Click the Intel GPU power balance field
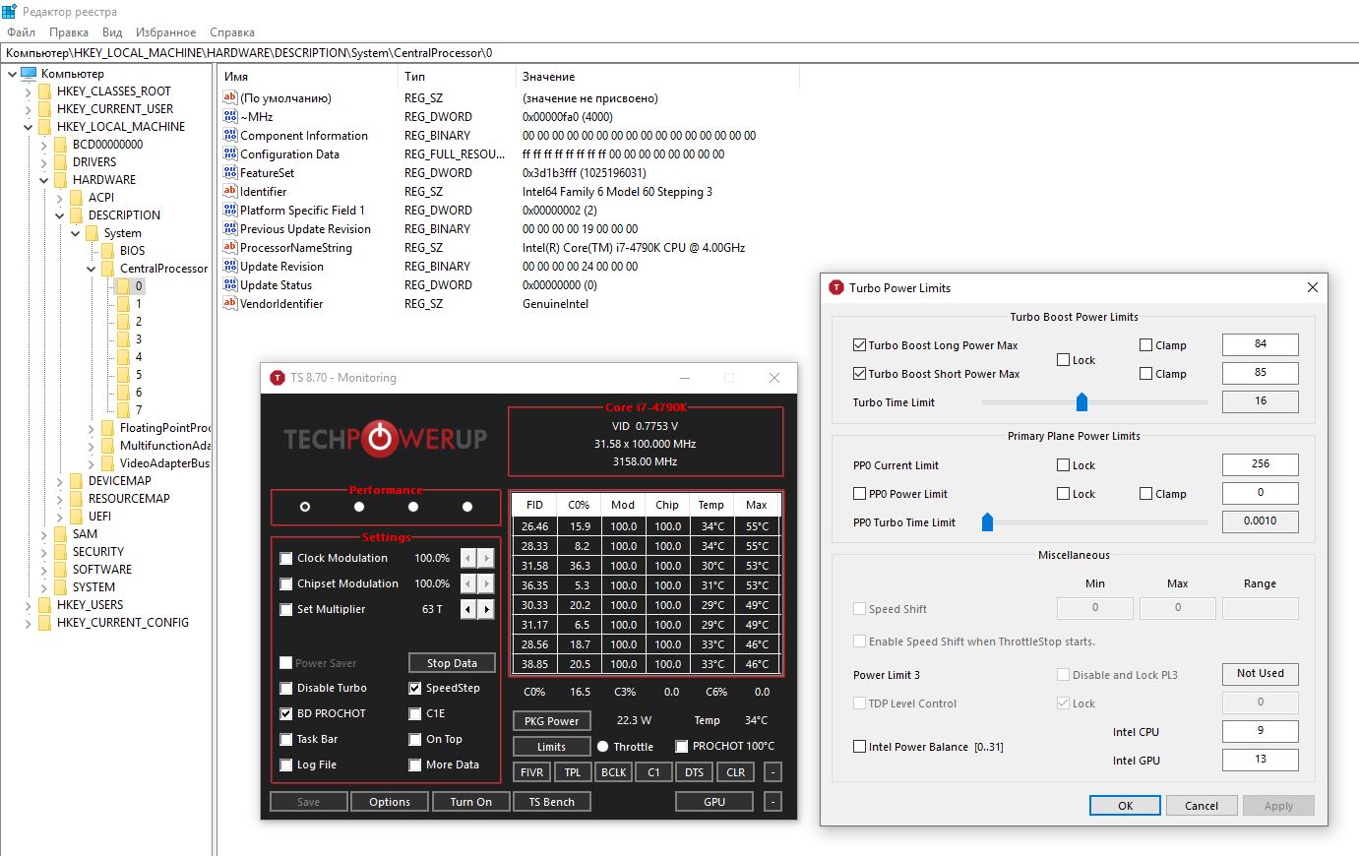The height and width of the screenshot is (856, 1359). click(1260, 760)
